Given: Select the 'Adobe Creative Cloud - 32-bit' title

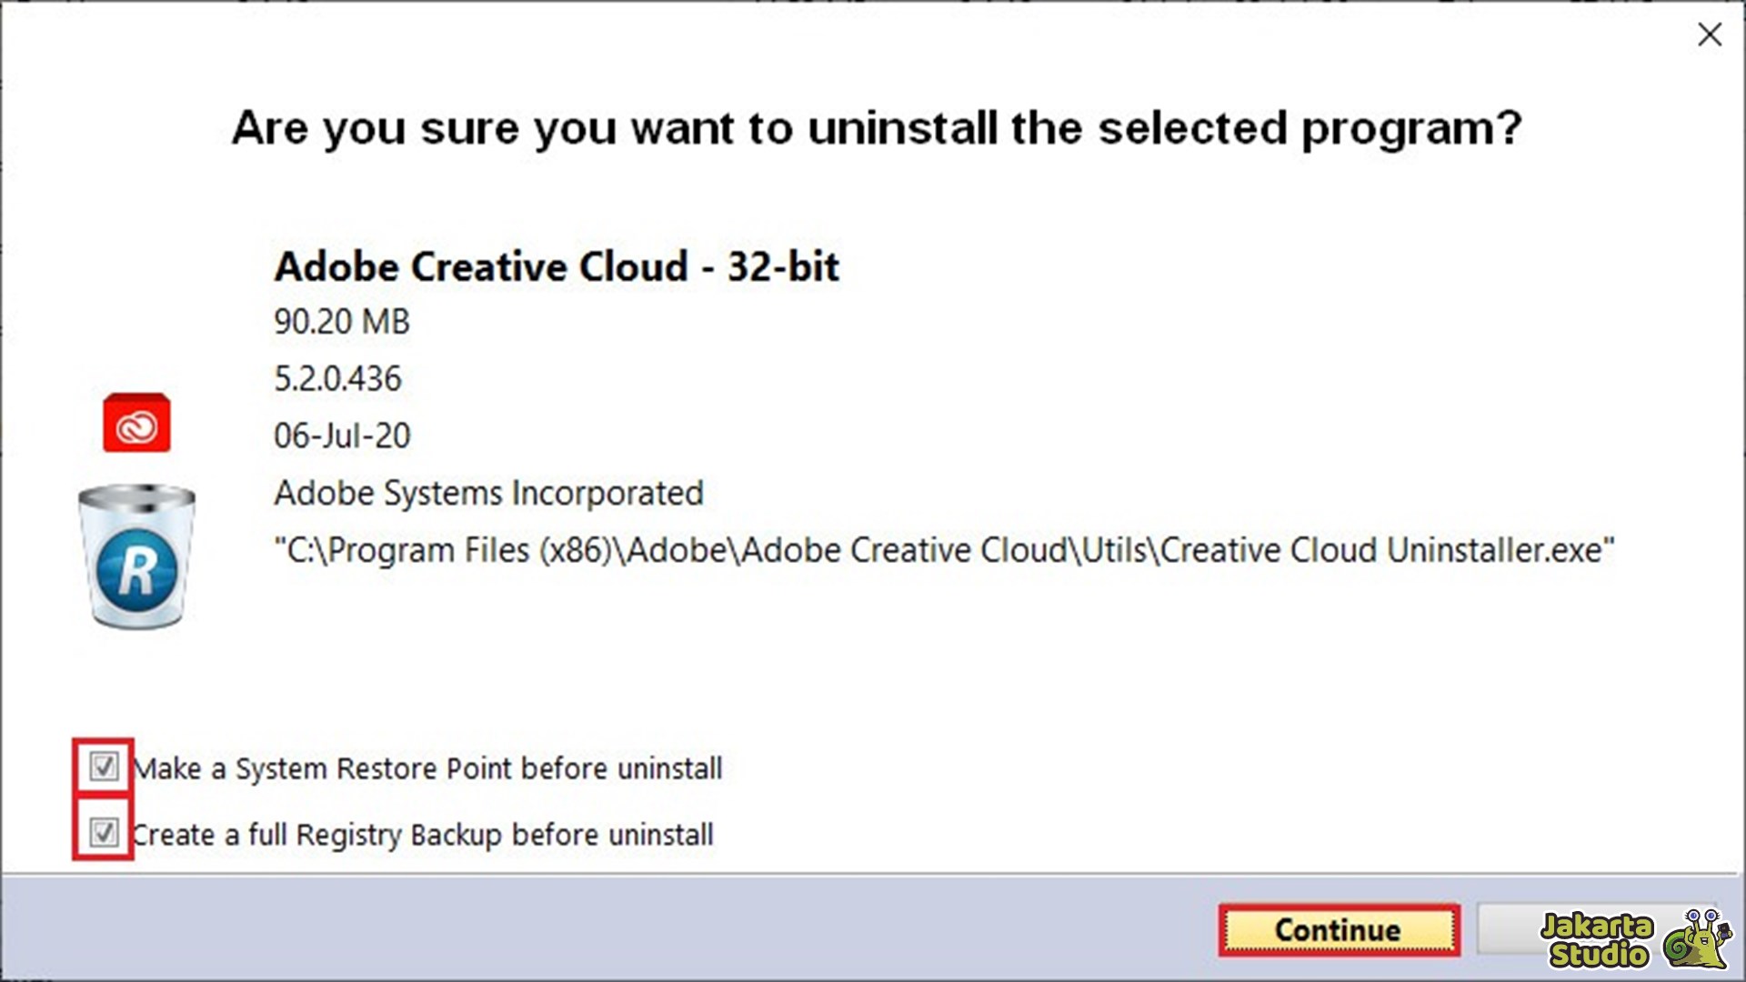Looking at the screenshot, I should [557, 266].
